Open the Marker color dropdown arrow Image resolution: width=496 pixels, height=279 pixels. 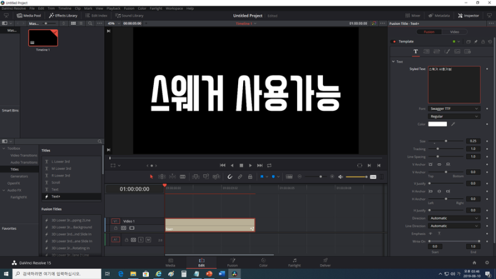[x=278, y=177]
